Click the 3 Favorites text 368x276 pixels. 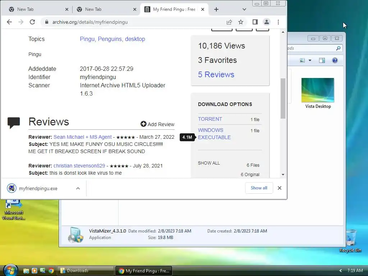tap(217, 60)
